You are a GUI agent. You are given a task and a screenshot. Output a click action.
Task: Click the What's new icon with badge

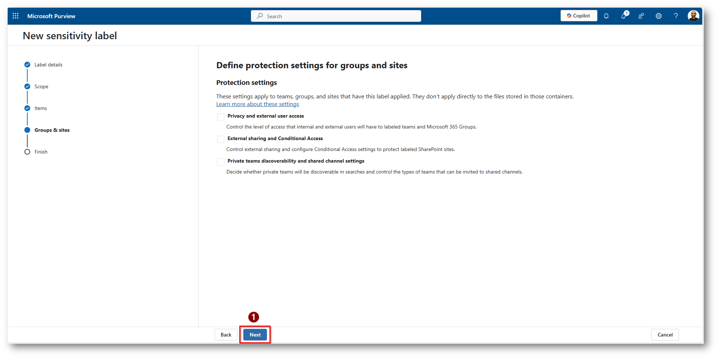coord(624,16)
